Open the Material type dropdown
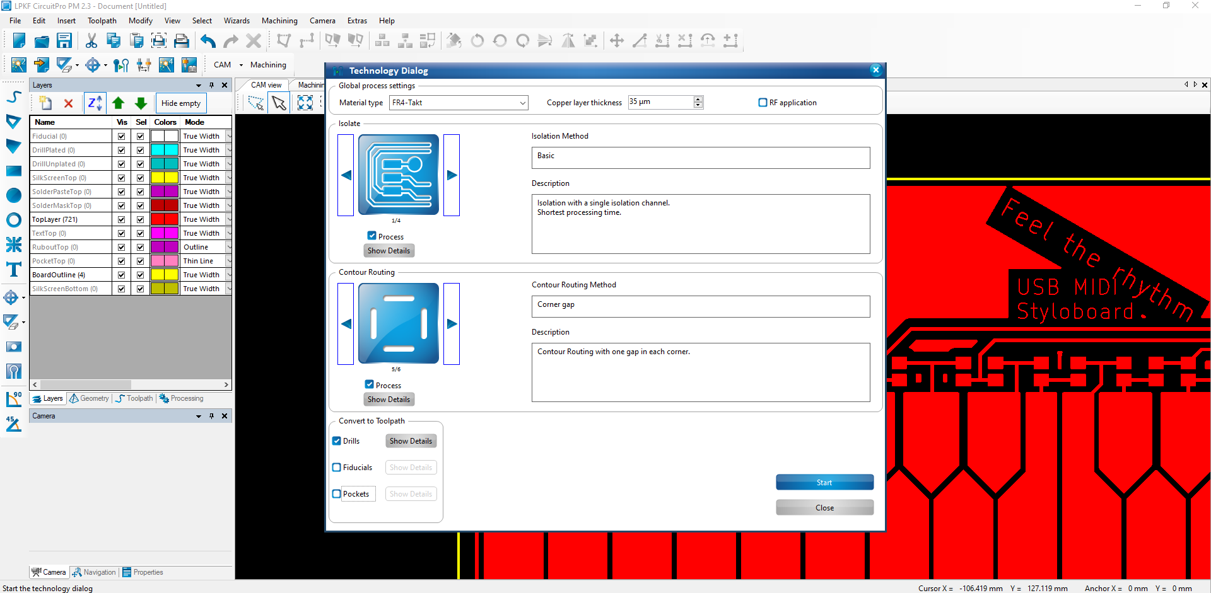The image size is (1211, 593). point(522,103)
